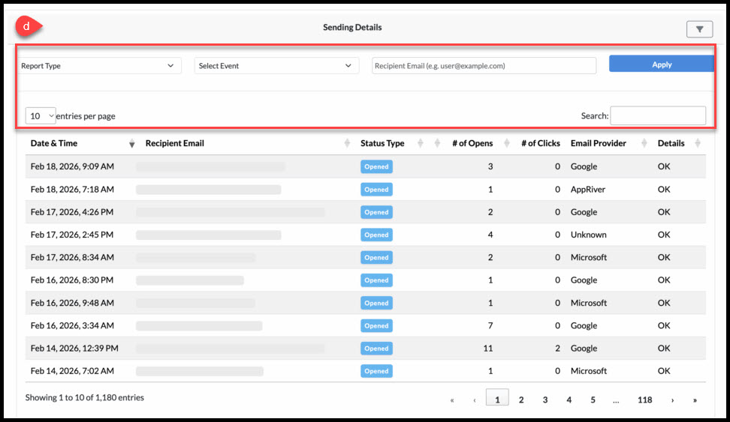Focus the Search box above the table

658,115
